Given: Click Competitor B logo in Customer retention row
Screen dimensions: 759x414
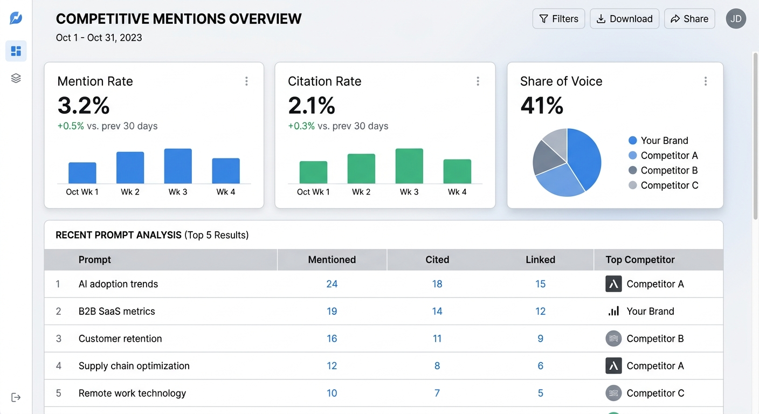Looking at the screenshot, I should pos(613,339).
